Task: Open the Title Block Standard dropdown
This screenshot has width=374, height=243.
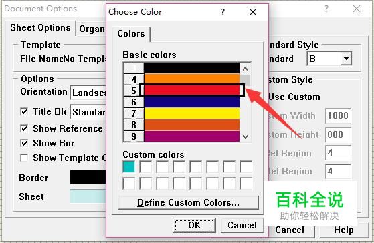Action: click(x=88, y=112)
